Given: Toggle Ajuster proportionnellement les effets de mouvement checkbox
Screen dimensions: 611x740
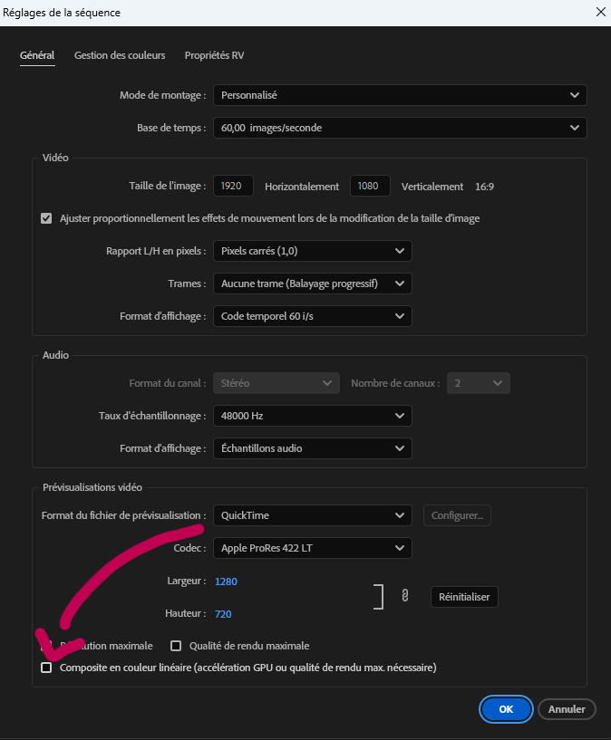Looking at the screenshot, I should (x=46, y=218).
